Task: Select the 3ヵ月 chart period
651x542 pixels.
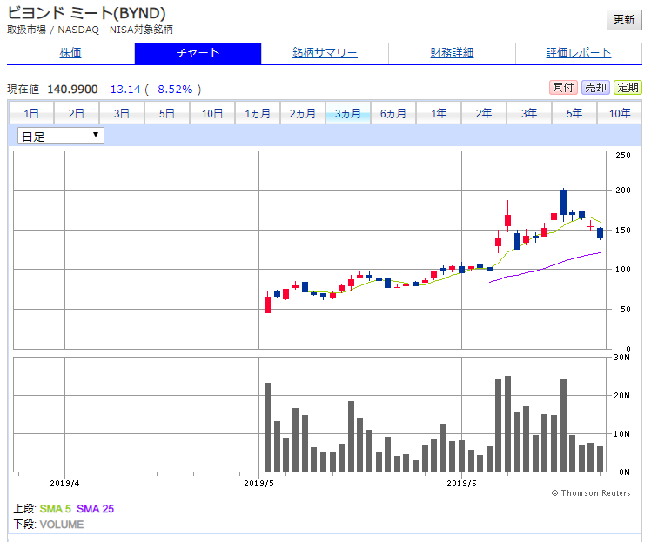Action: 348,113
